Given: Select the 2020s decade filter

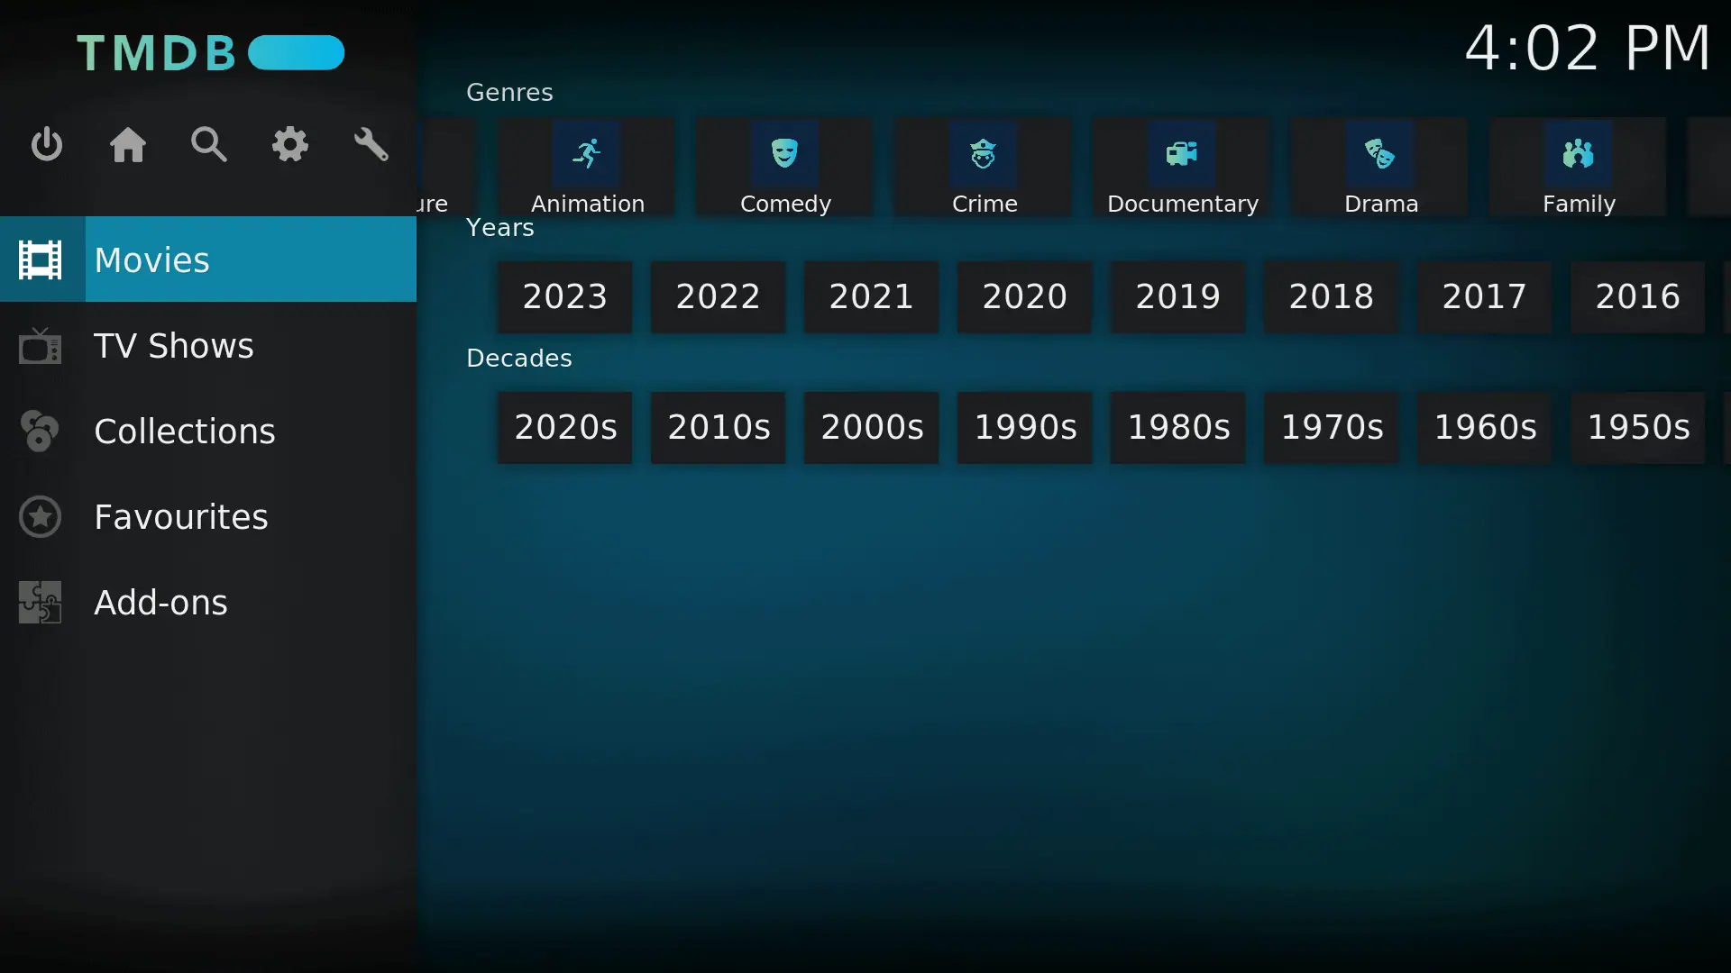Looking at the screenshot, I should point(566,426).
